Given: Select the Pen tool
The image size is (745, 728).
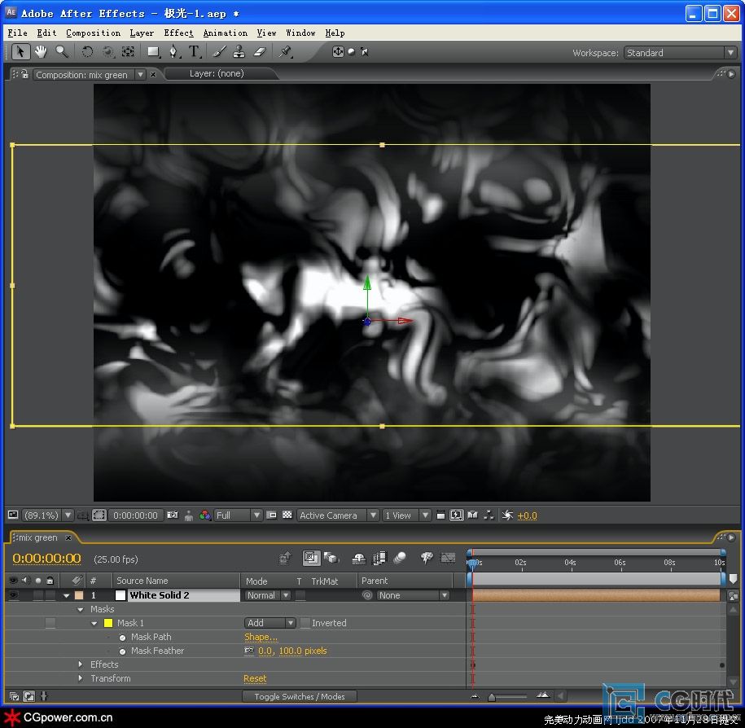Looking at the screenshot, I should click(x=173, y=51).
